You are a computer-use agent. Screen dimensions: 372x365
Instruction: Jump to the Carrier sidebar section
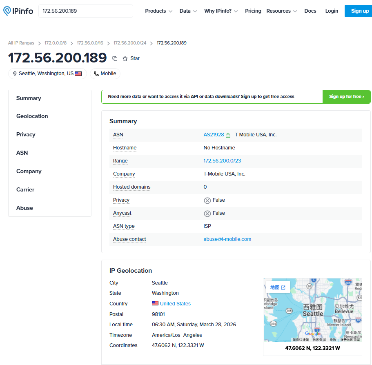tap(25, 190)
